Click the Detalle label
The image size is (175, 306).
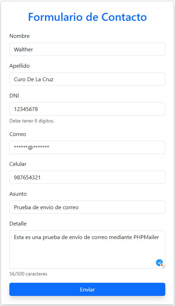(x=18, y=224)
